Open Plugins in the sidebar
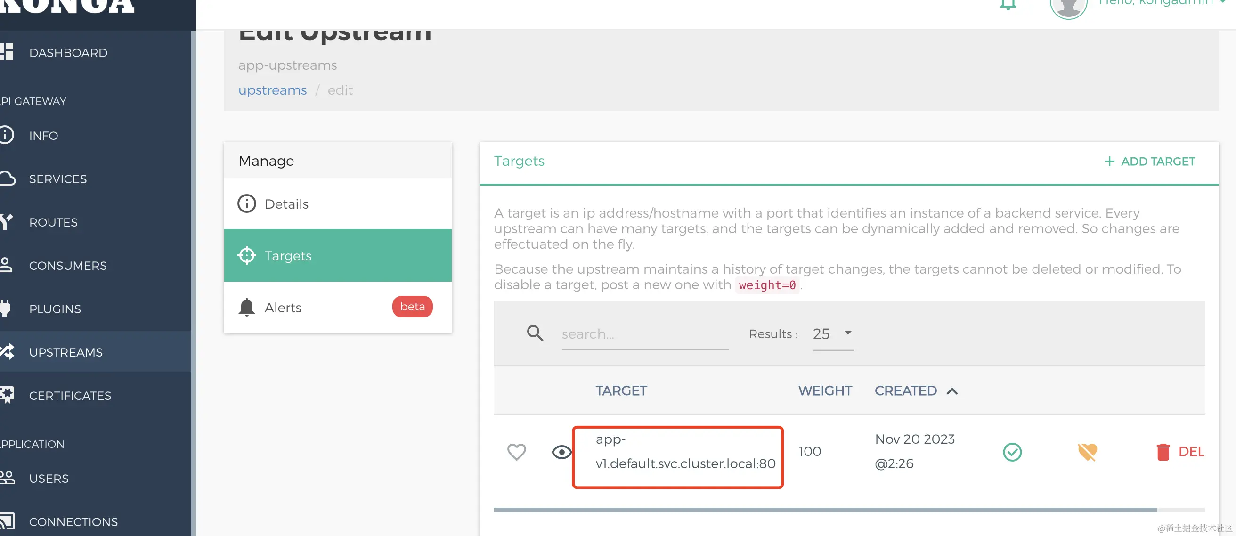1236x536 pixels. (x=55, y=309)
